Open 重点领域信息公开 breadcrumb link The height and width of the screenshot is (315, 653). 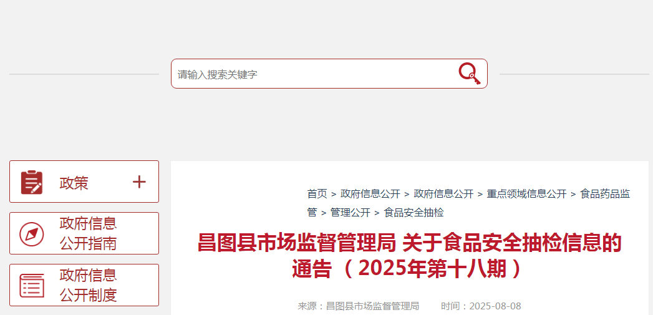click(x=527, y=194)
